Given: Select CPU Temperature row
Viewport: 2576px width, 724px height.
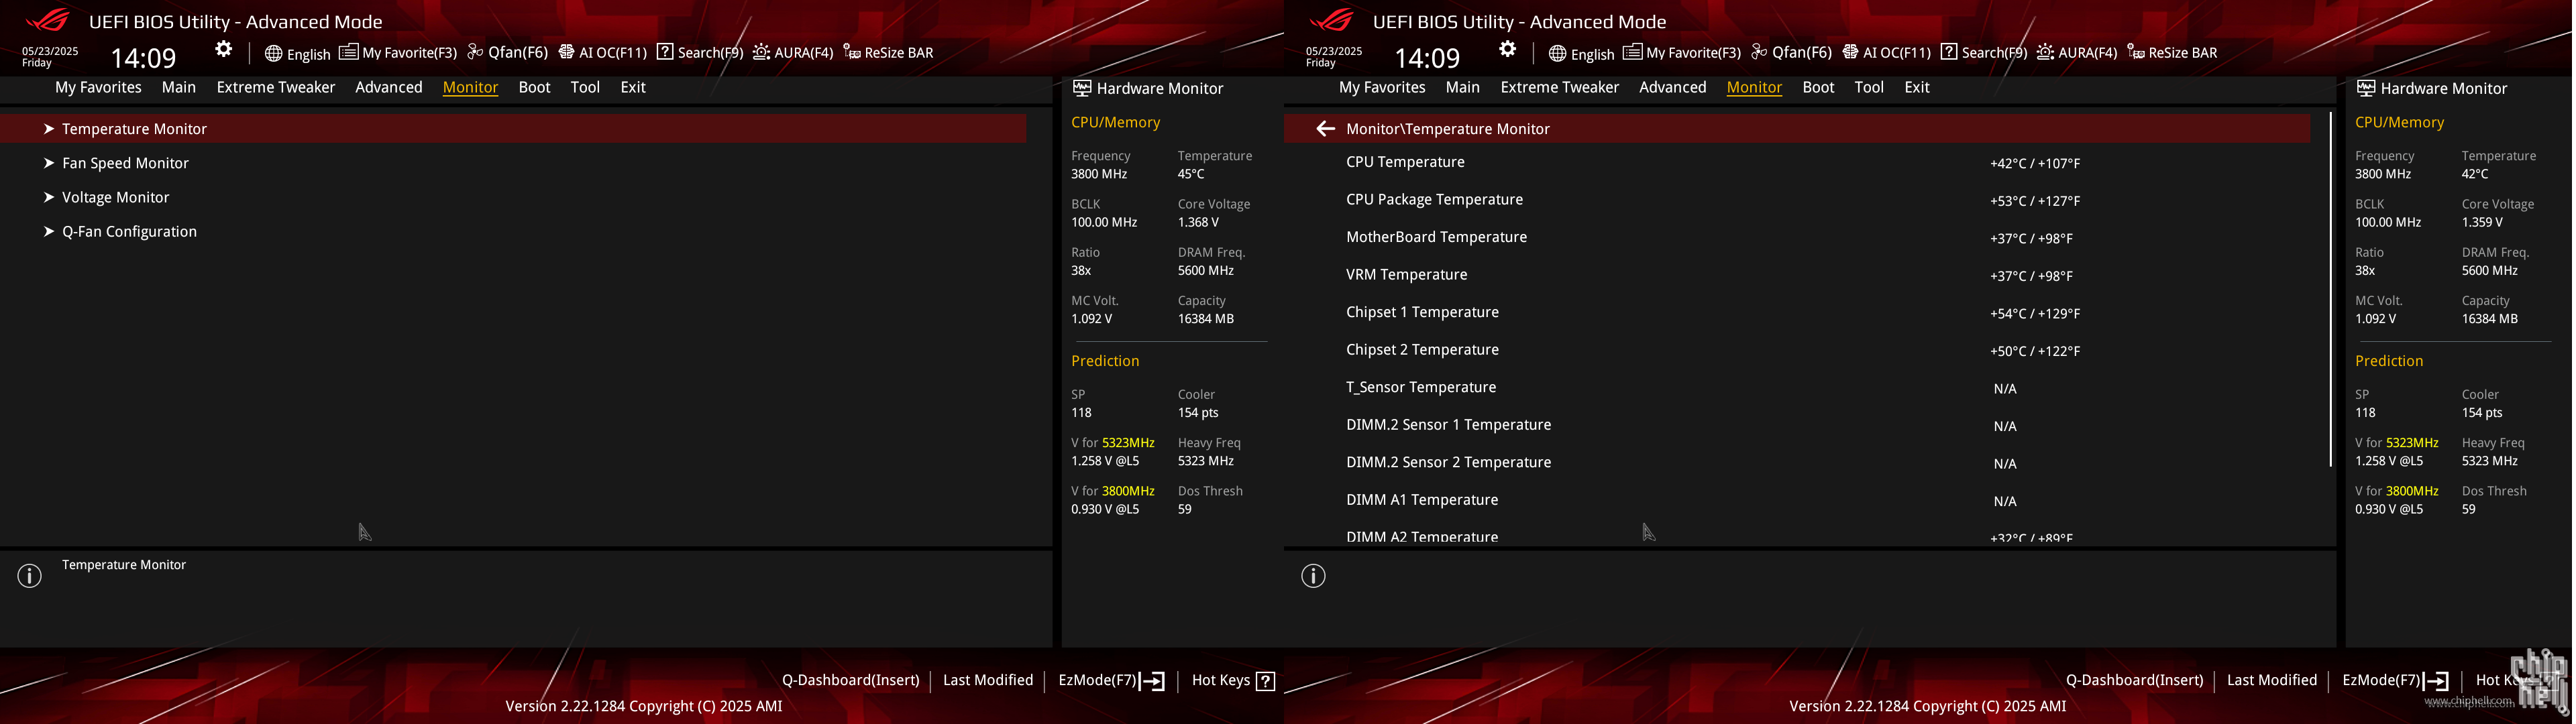Looking at the screenshot, I should (1798, 162).
